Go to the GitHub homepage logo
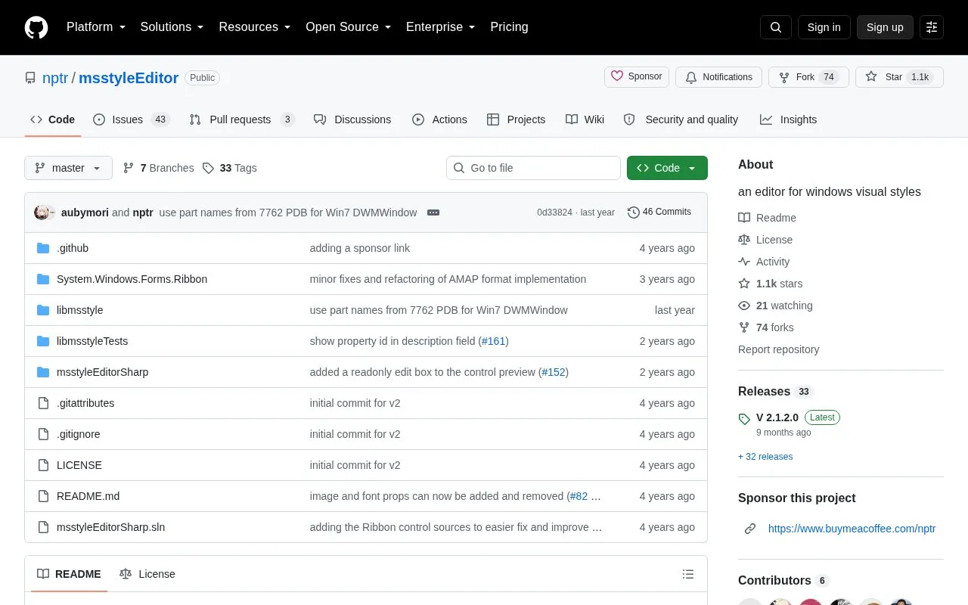Screen dimensions: 968x605 (x=36, y=27)
